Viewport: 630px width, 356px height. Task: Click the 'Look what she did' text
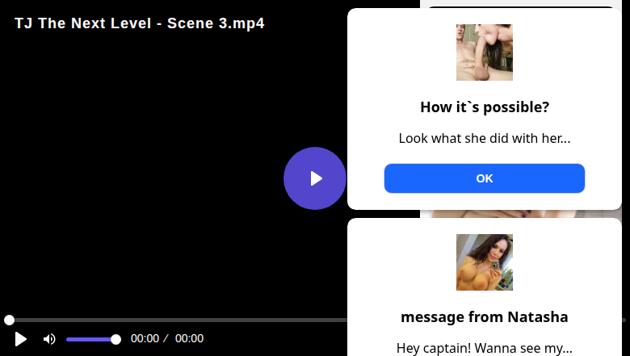tap(485, 138)
